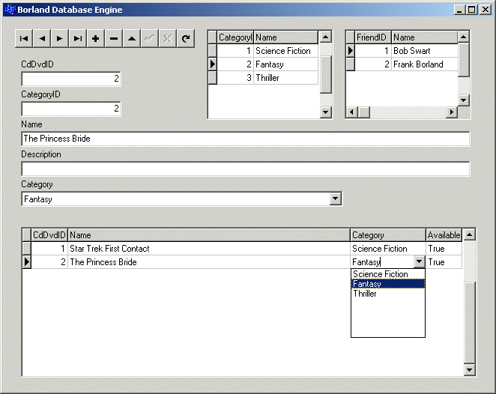Screen dimensions: 496x394
Task: Post edit with checkmark navigator button
Action: pyautogui.click(x=150, y=39)
